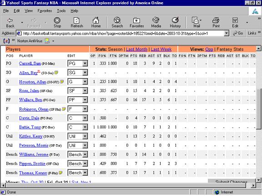Click the injury flag beside Allen, Ray

(39, 71)
